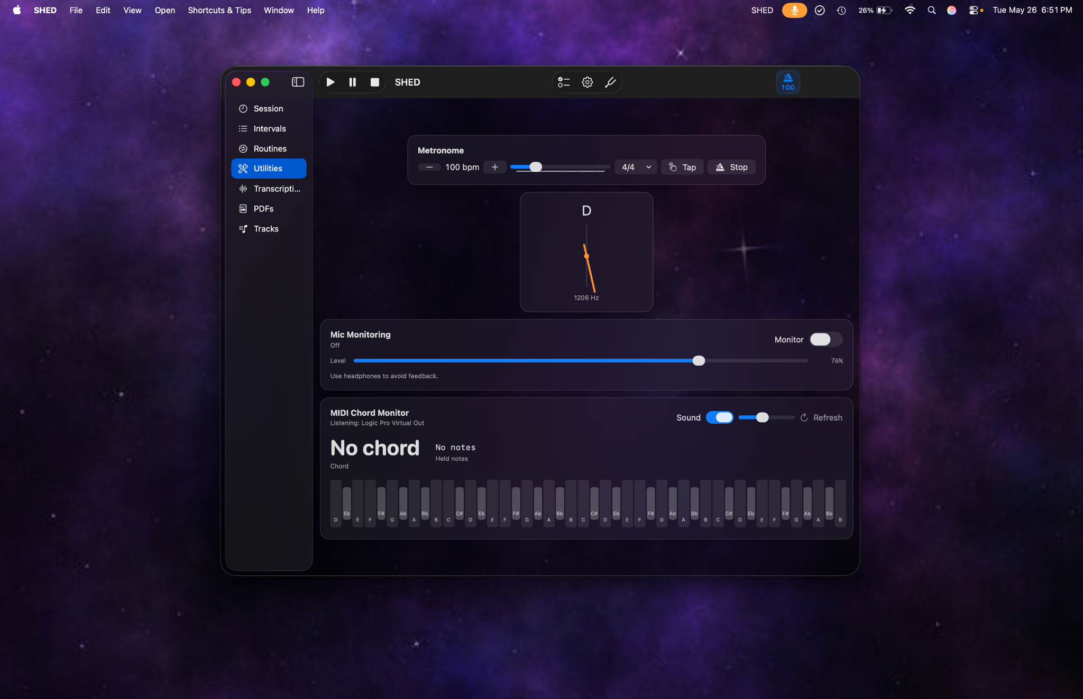Screen dimensions: 1083x699
Task: Adjust the metronome bpm slider
Action: [560, 167]
